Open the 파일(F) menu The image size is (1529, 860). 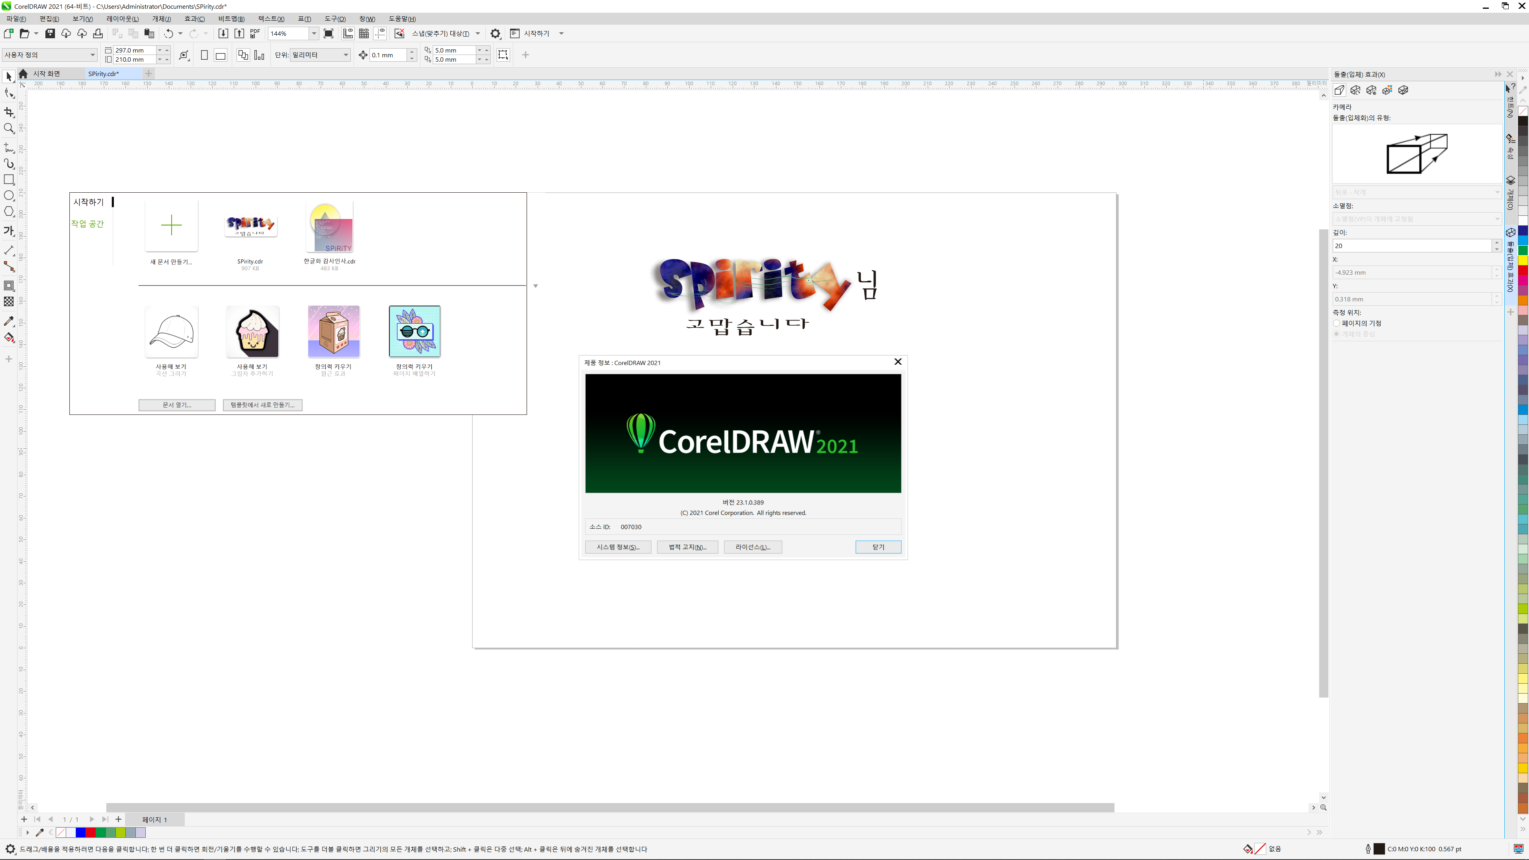16,19
